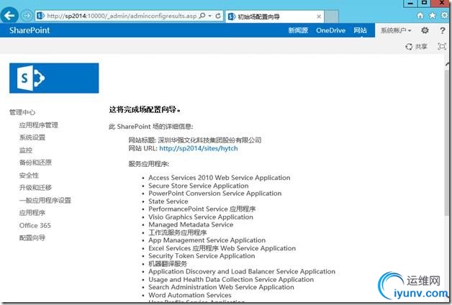Click 'PowerPoint Conversion Service Application' list item
The width and height of the screenshot is (452, 305).
[x=215, y=194]
